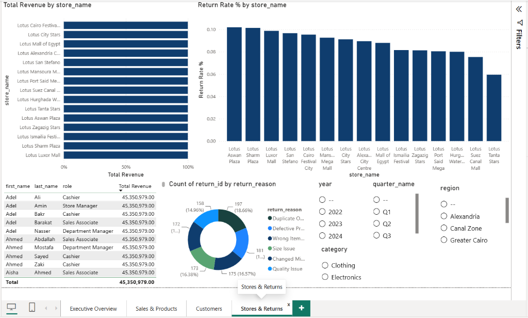
Task: Add a new report page
Action: (x=301, y=308)
